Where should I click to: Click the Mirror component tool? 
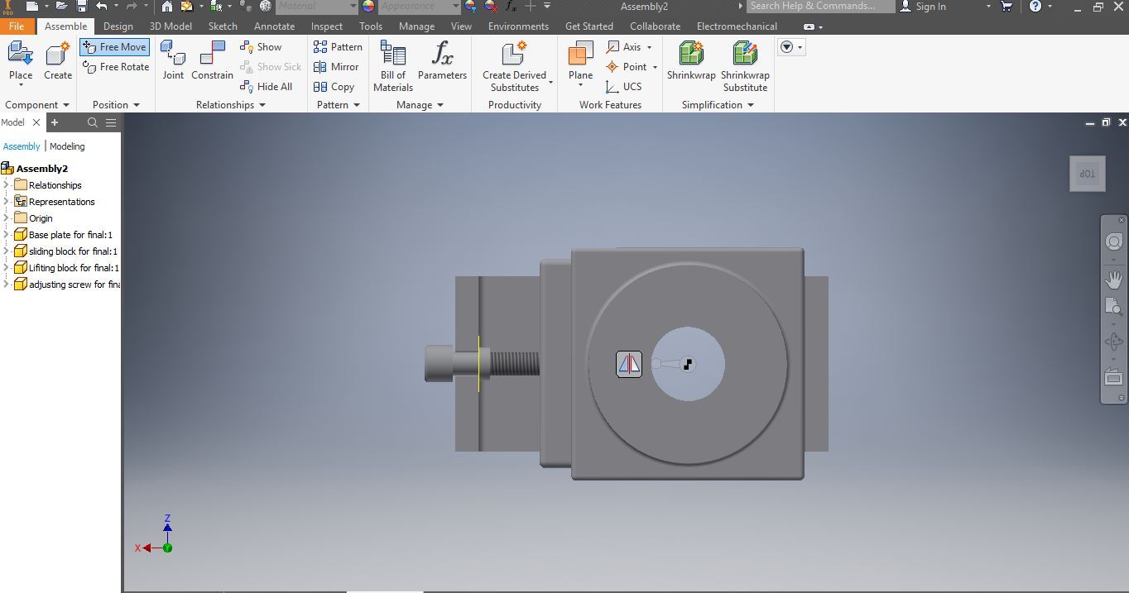[x=336, y=67]
